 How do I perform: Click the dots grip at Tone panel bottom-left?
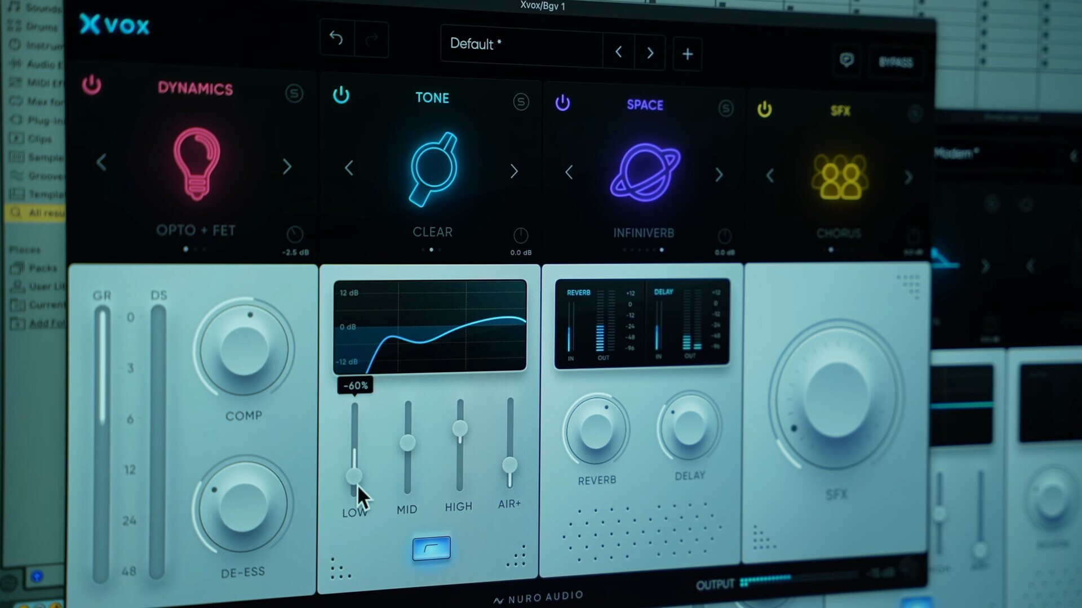coord(340,569)
